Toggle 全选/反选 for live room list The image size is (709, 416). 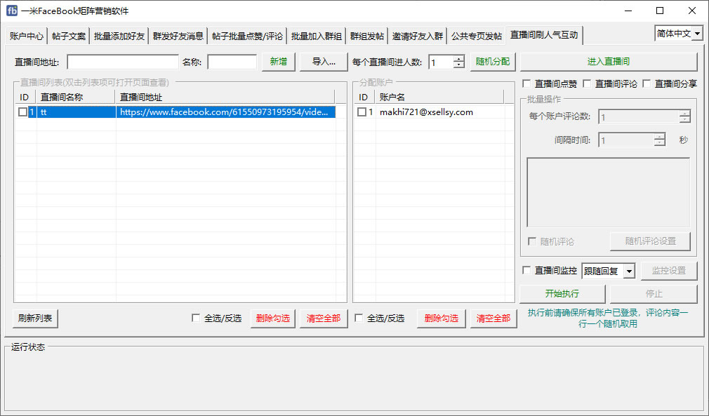pos(196,318)
